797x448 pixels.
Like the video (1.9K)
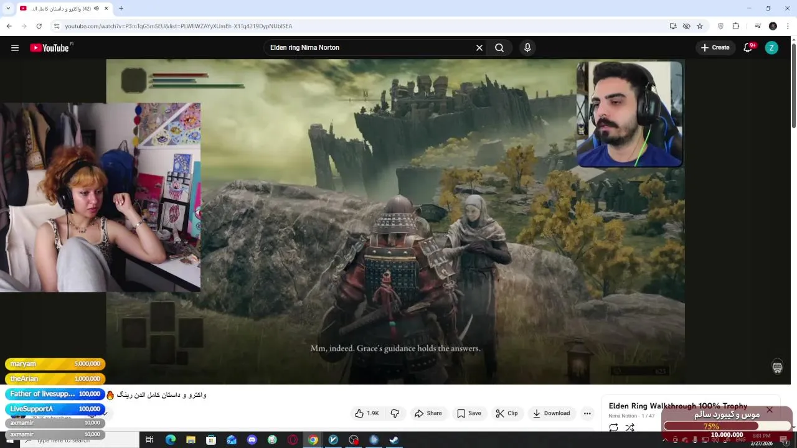[367, 413]
